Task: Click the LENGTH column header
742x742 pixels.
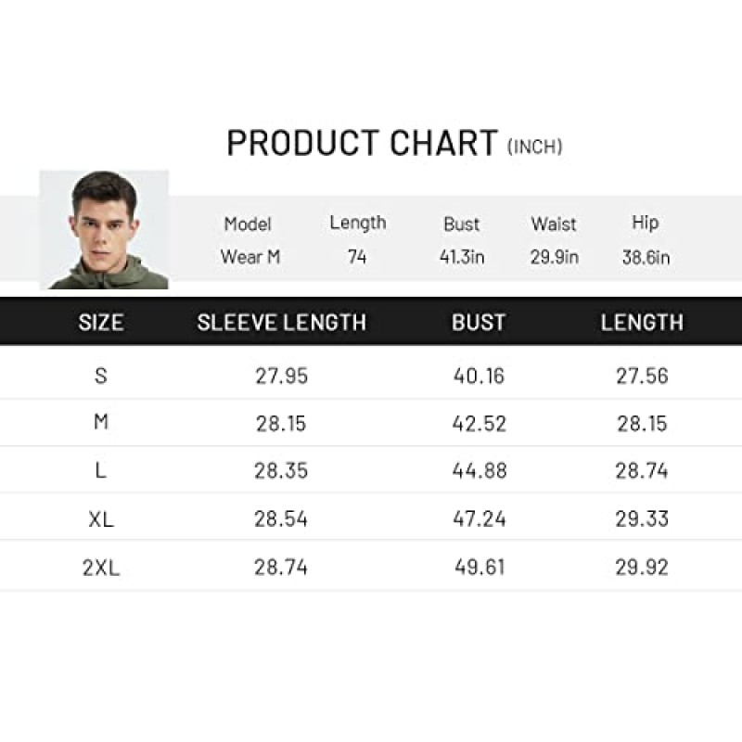Action: click(x=642, y=322)
